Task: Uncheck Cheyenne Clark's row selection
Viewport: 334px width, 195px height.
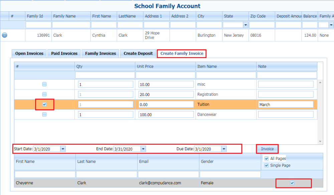Action: click(x=293, y=183)
